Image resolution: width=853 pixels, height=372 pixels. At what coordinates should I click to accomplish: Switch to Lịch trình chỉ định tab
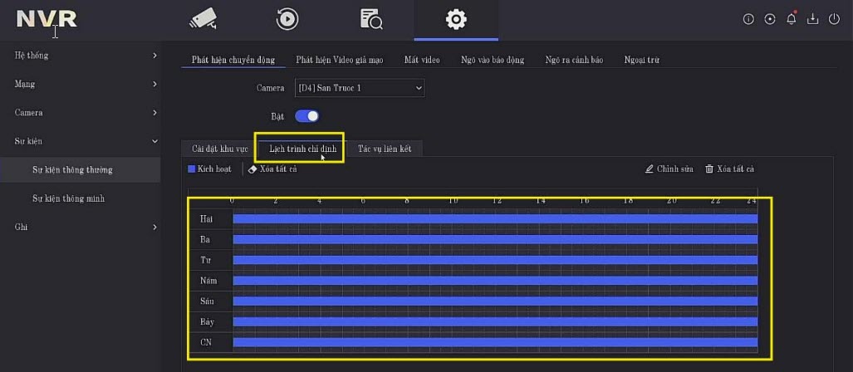coord(297,149)
